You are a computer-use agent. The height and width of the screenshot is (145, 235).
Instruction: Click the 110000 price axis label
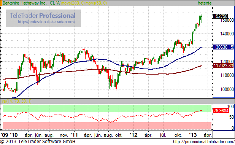(x=227, y=75)
